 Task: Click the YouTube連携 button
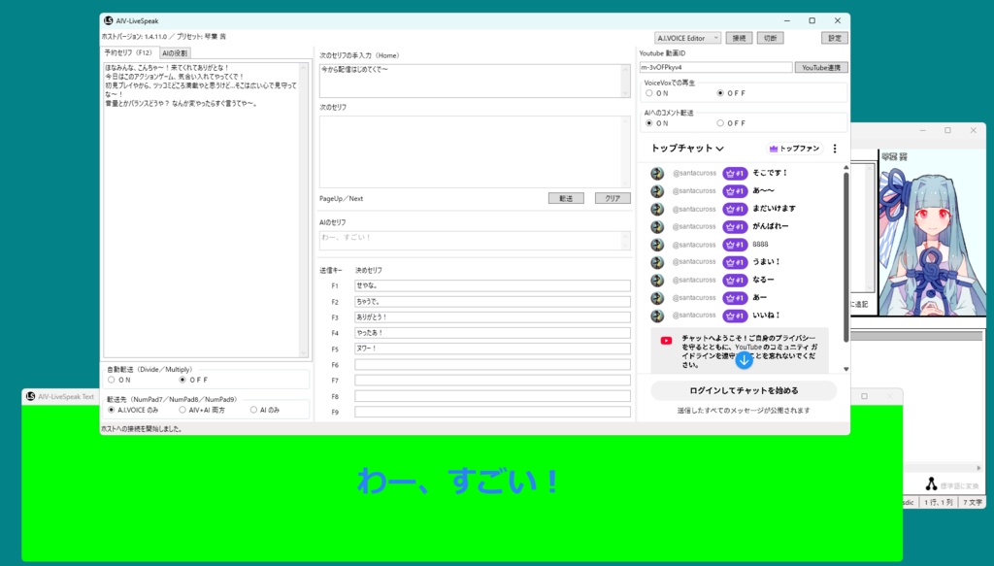(x=821, y=67)
